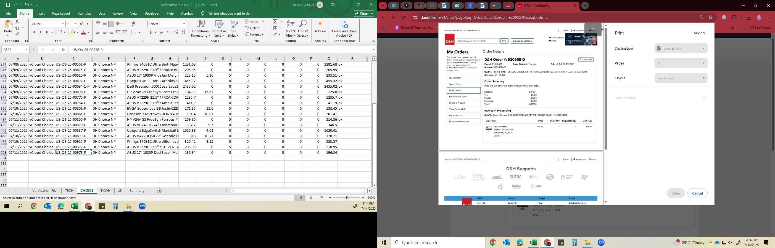Screen dimensions: 775x248
Task: Toggle Bold formatting in Excel
Action: pos(34,33)
